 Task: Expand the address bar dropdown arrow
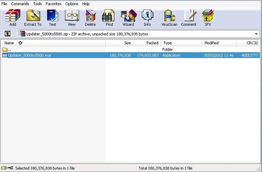256,34
